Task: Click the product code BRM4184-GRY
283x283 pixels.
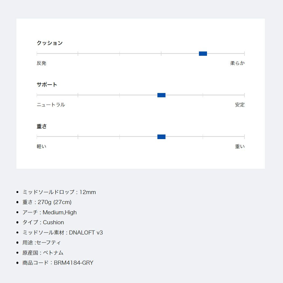Action: tap(58, 263)
